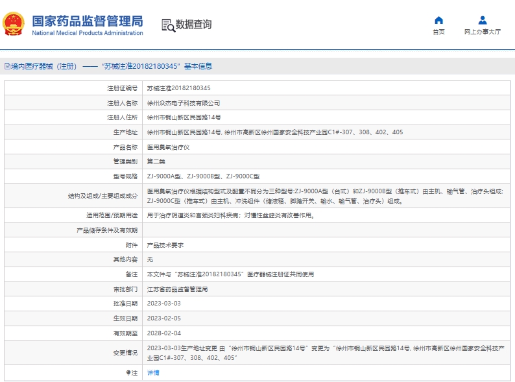The image size is (515, 382).
Task: Select registration number 苏械注准20182180345 value
Action: point(178,88)
